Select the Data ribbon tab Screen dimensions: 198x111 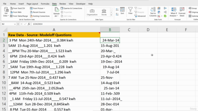pos(54,4)
